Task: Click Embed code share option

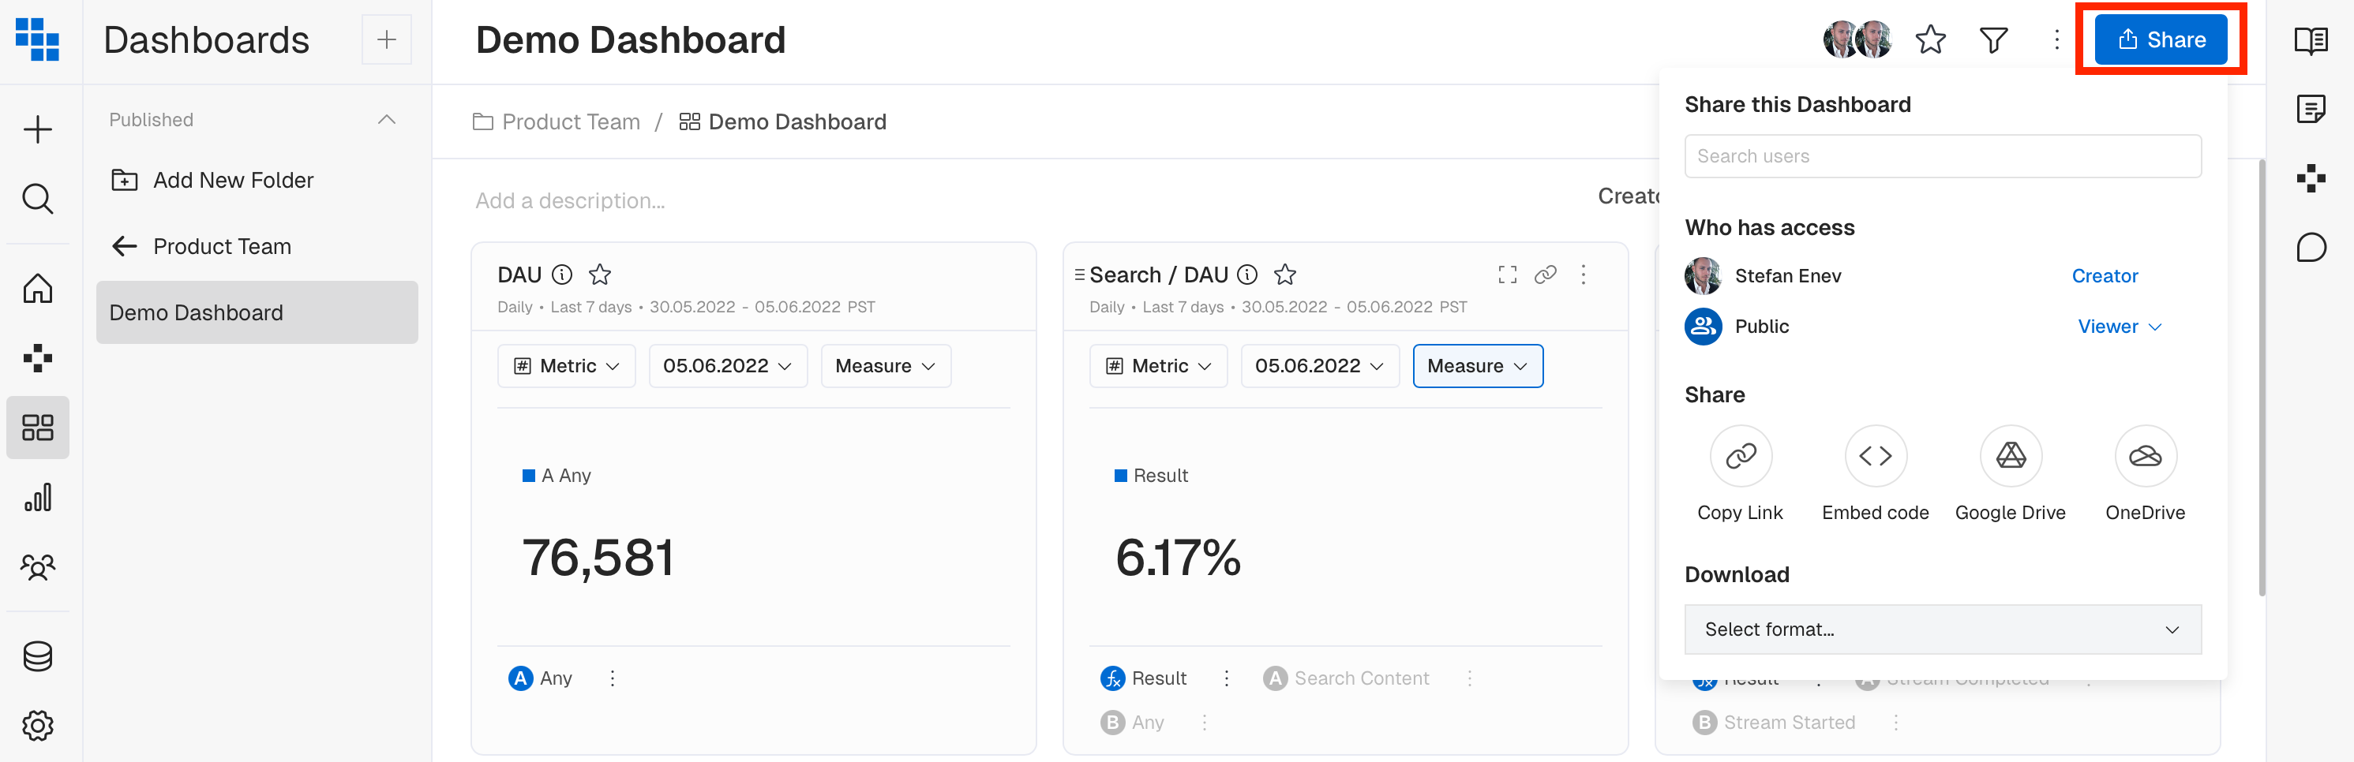Action: pyautogui.click(x=1875, y=474)
